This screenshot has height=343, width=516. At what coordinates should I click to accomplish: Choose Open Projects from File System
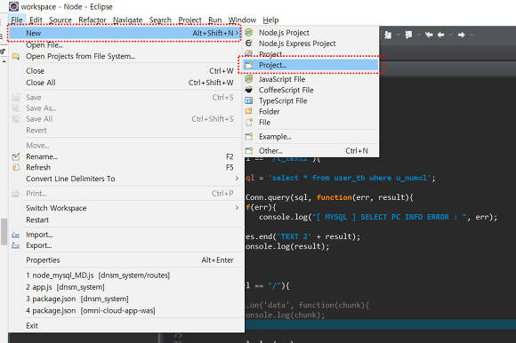point(125,56)
